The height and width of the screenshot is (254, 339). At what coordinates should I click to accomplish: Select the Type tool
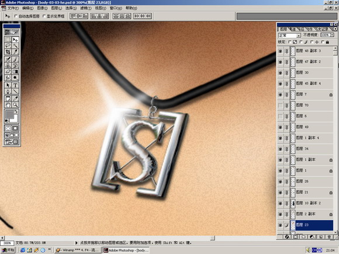pos(15,85)
